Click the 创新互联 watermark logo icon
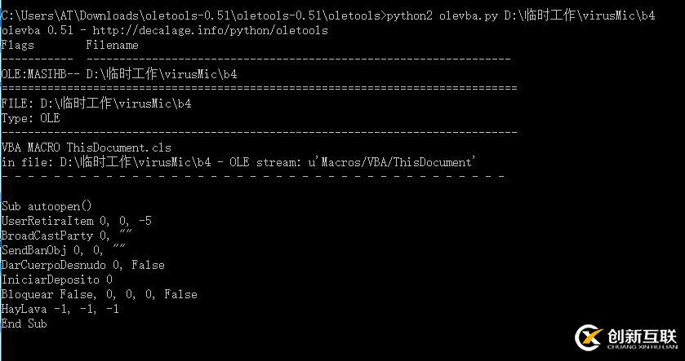The width and height of the screenshot is (685, 361). pyautogui.click(x=587, y=337)
